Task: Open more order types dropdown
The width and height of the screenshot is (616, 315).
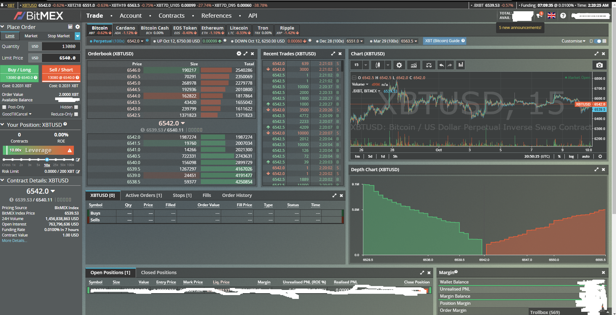Action: tap(77, 36)
